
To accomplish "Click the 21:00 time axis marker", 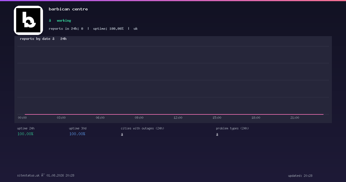I will pyautogui.click(x=295, y=118).
